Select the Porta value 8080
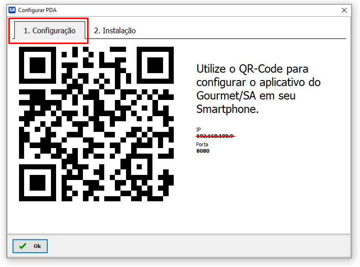 (x=203, y=151)
